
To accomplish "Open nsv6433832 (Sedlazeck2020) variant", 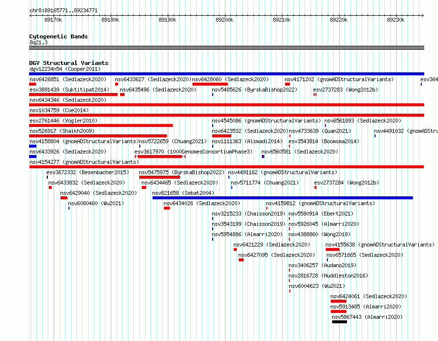I will pyautogui.click(x=87, y=183).
